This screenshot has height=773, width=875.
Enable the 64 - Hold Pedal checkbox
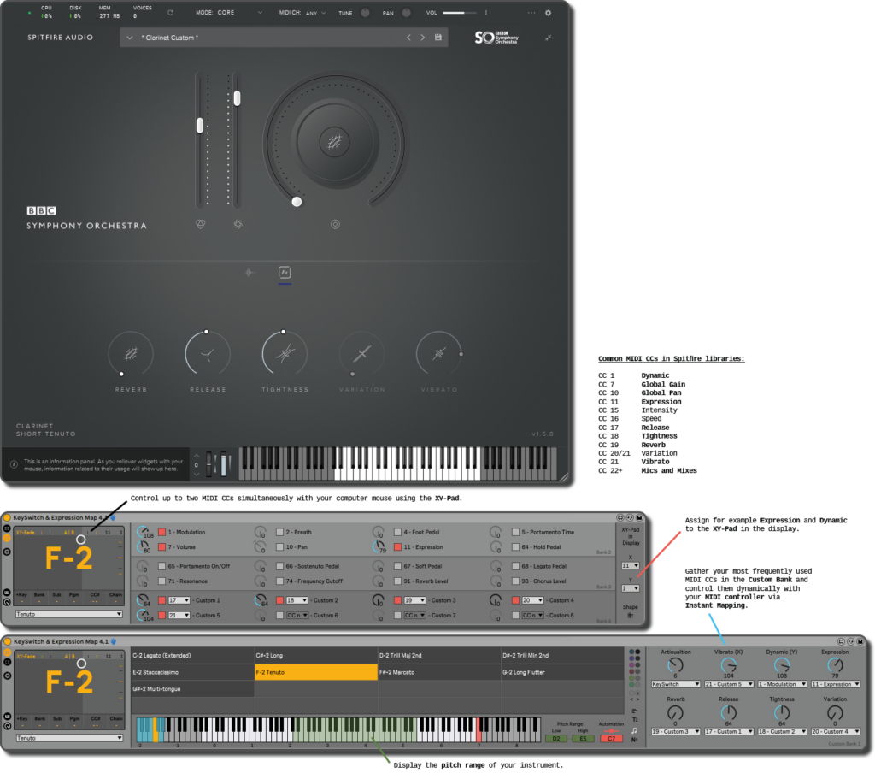[515, 546]
